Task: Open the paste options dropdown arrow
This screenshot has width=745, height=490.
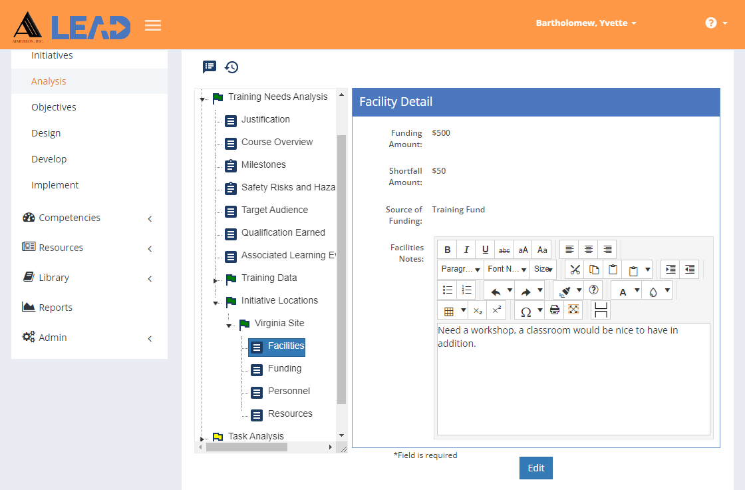Action: click(x=648, y=270)
